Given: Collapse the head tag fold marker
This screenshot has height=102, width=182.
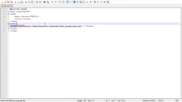Looking at the screenshot, I should point(9,14).
